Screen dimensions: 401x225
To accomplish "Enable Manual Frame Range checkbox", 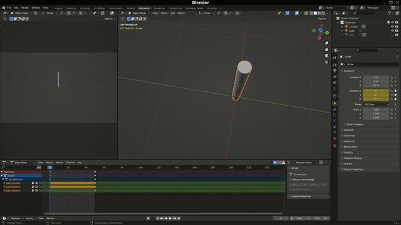I will tap(290, 179).
